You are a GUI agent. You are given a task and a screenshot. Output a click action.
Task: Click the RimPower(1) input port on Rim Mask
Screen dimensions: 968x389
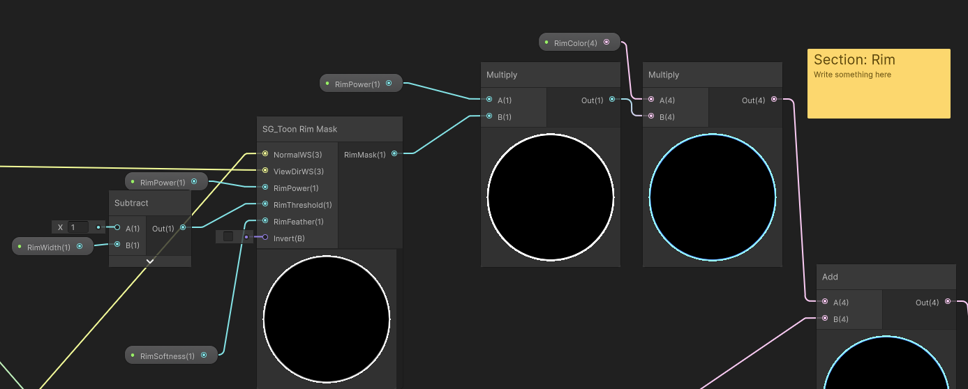tap(265, 188)
